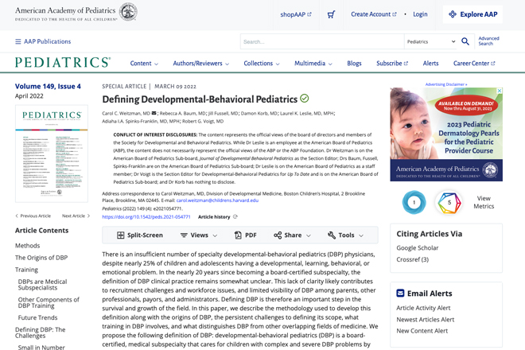
Task: Click the author email envelope icon
Action: pyautogui.click(x=154, y=113)
